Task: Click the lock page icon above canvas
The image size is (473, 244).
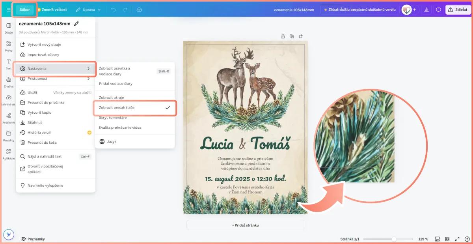Action: [x=283, y=36]
